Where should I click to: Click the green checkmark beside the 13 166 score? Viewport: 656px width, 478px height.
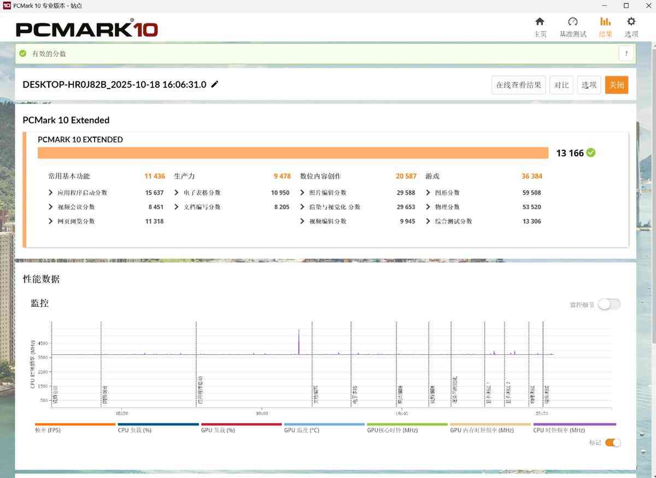point(591,153)
